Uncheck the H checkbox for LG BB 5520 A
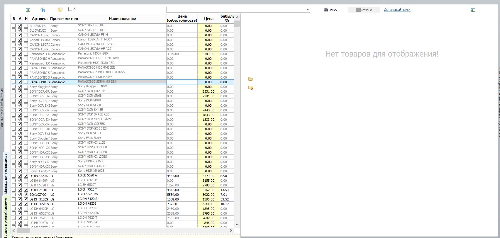Viewport: 500px width, 238px height. point(26,176)
